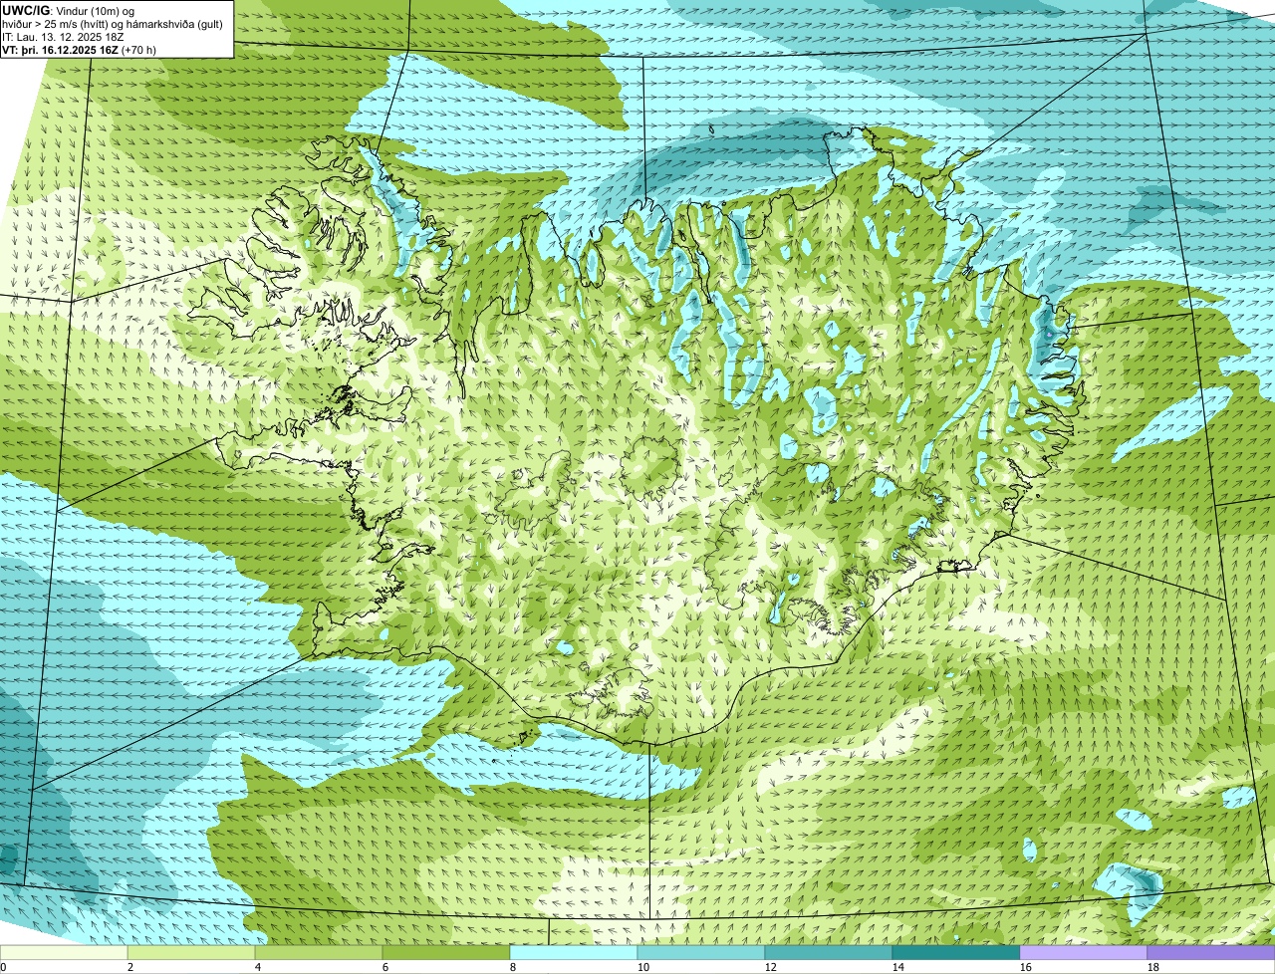This screenshot has width=1275, height=974.
Task: Click the medium green 4–6 m/s legend swatch
Action: point(319,953)
